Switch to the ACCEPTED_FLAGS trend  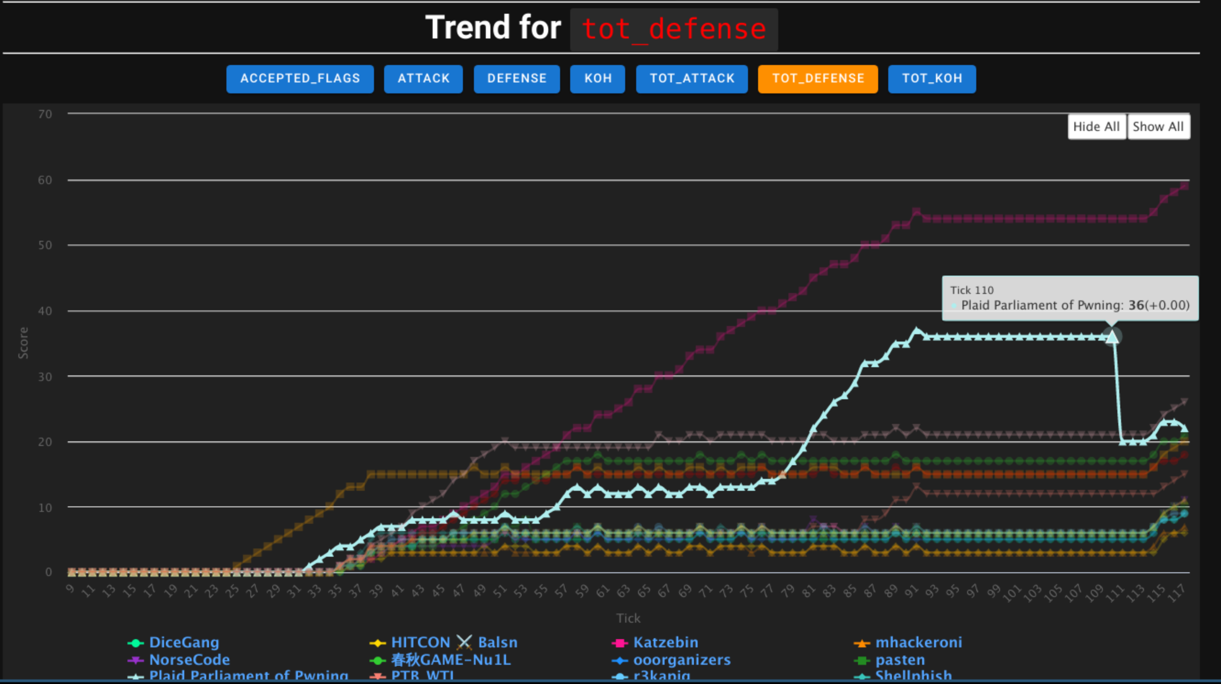point(300,79)
